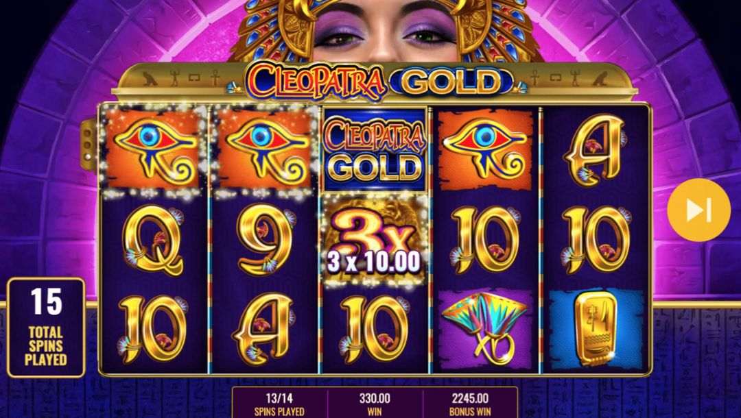741x418 pixels.
Task: Select the Cleopatra Gold wild symbol on reel three
Action: (x=375, y=150)
